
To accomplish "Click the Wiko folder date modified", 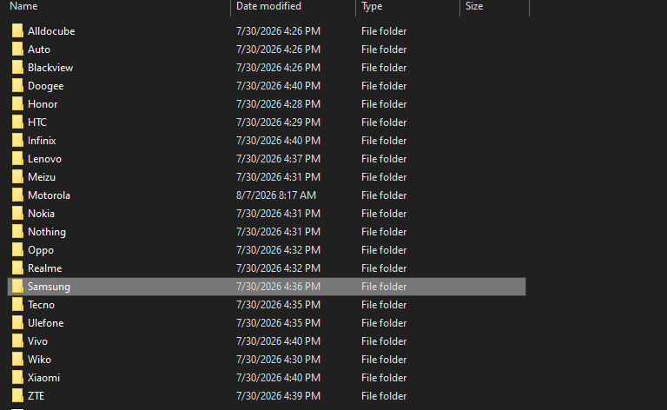I will [278, 360].
